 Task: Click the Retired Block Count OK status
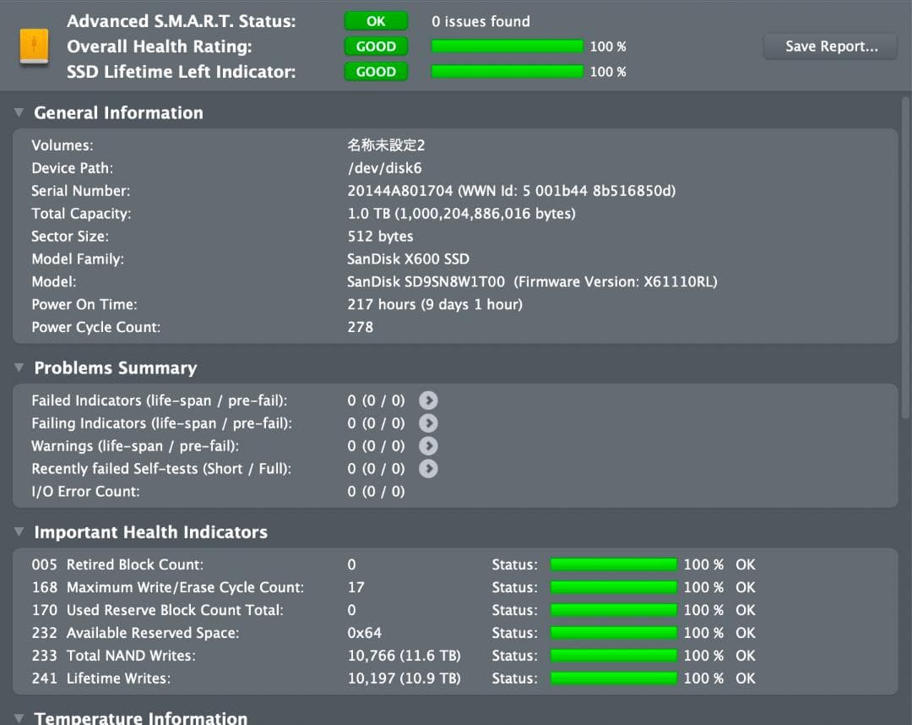click(x=745, y=564)
